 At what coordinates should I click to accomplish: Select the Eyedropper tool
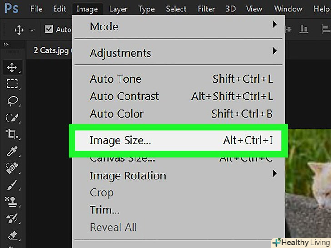pos(12,151)
